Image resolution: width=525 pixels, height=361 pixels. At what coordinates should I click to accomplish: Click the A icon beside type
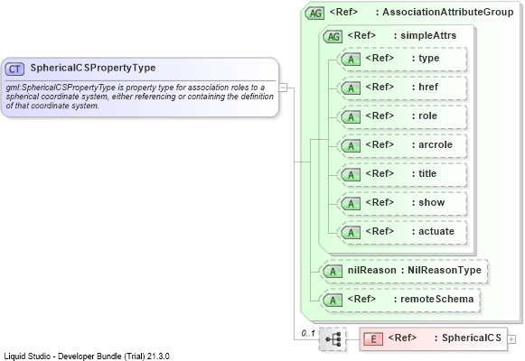click(x=351, y=60)
